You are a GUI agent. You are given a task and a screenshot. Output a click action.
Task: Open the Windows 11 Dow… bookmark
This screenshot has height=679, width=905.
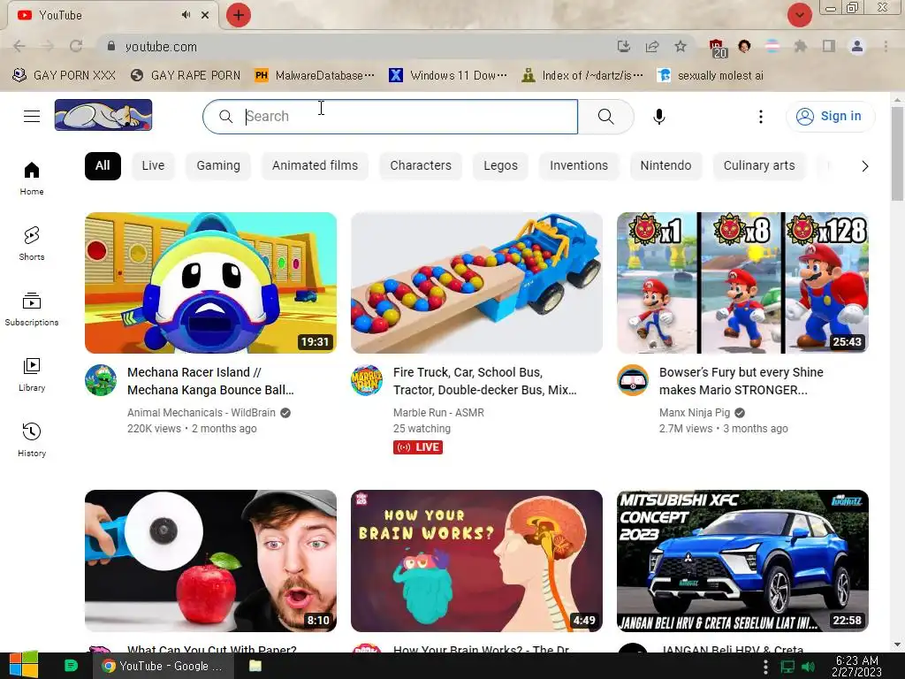(x=448, y=76)
